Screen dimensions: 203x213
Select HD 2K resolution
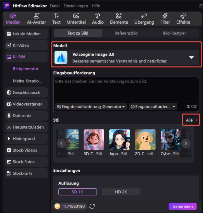coord(121,192)
